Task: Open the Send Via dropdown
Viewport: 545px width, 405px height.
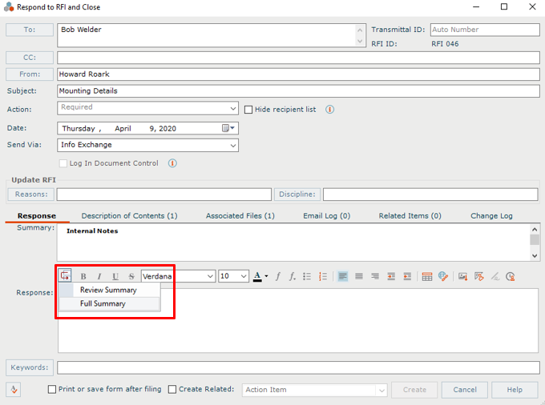Action: point(233,146)
